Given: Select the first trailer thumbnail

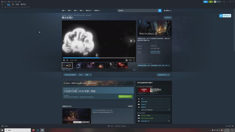Looking at the screenshot, I should (x=67, y=65).
